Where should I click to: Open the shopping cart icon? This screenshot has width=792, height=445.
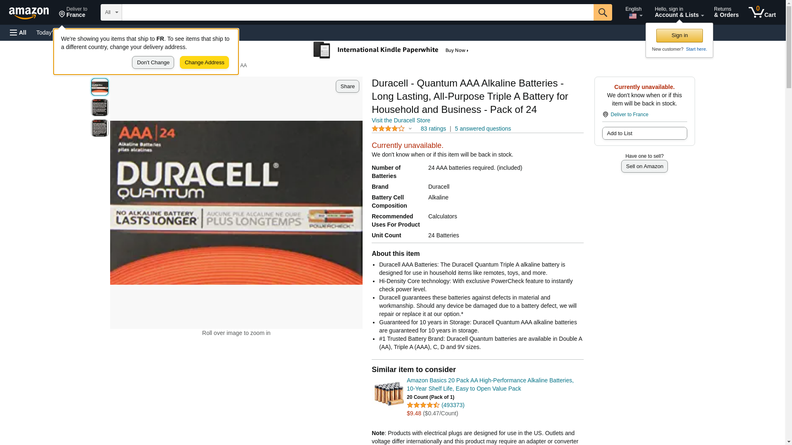tap(762, 12)
